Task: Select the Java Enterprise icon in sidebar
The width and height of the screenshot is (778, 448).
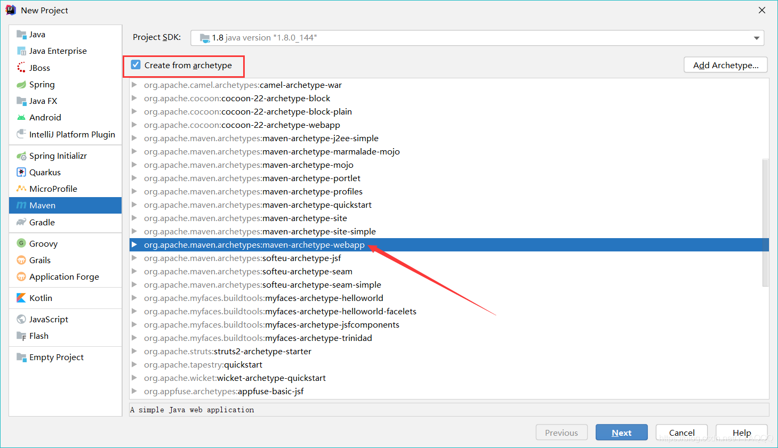Action: [21, 51]
